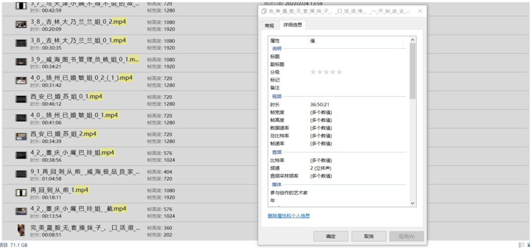The image size is (530, 248).
Task: Select thumbnail of 西安_已婚_苏姐_0_1.mp4
Action: click(21, 99)
